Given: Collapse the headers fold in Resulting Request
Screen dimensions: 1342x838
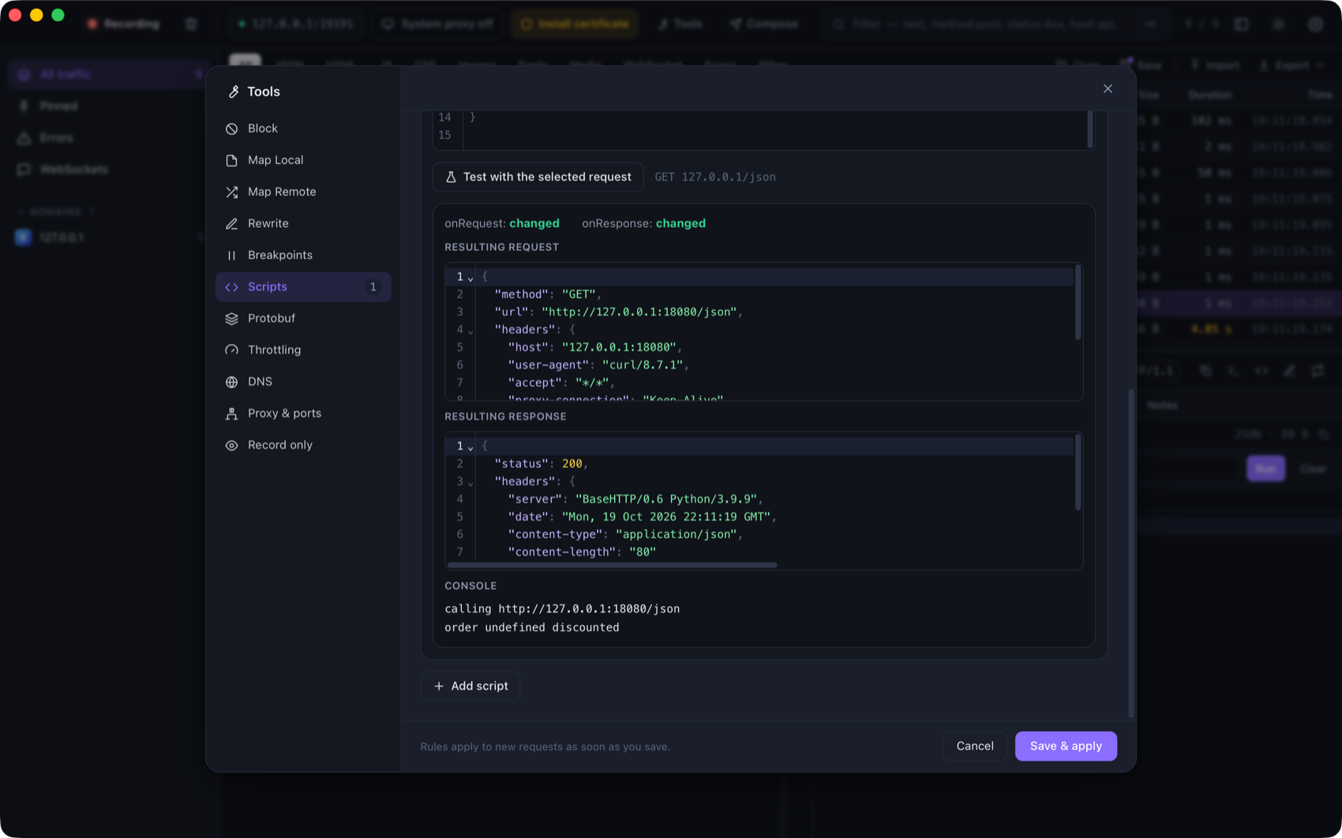Looking at the screenshot, I should click(x=470, y=331).
